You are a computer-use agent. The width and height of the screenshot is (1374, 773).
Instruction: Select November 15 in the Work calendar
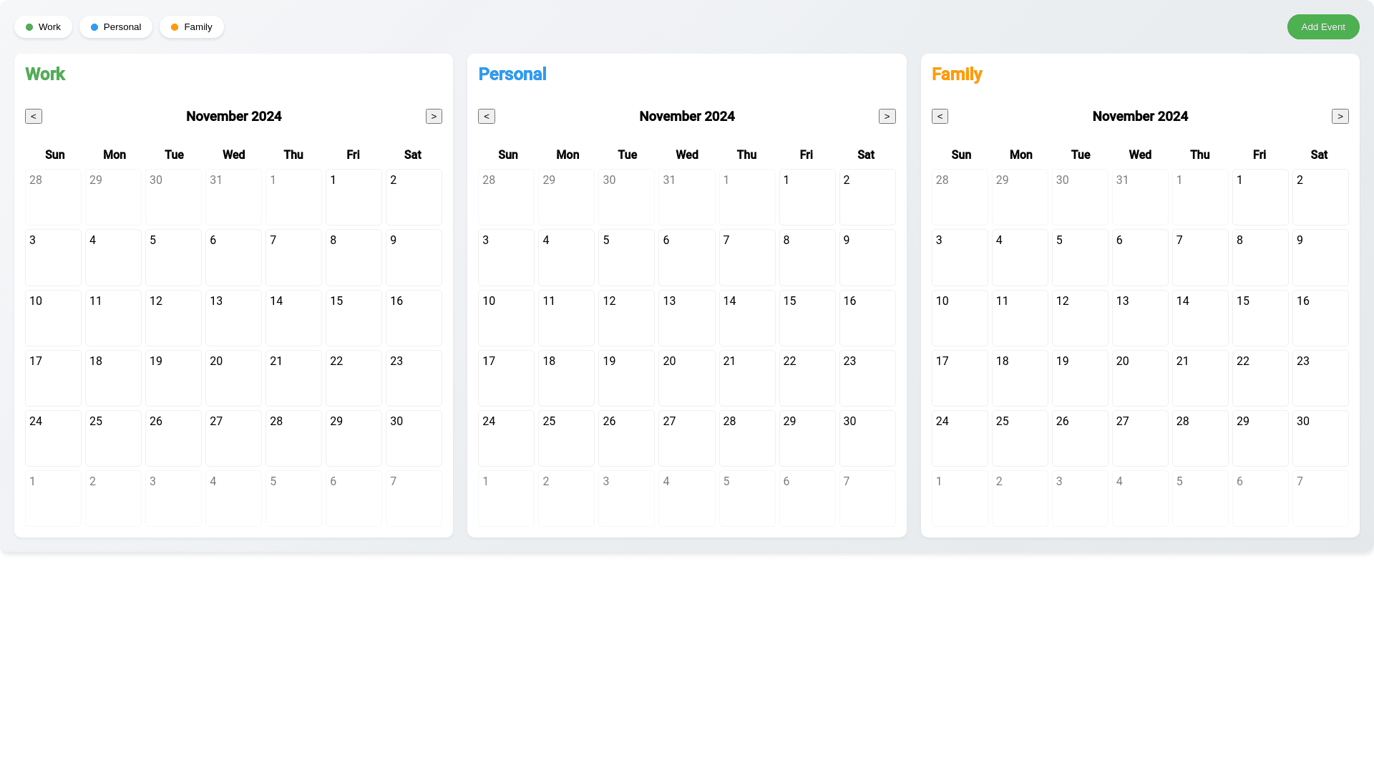point(354,318)
